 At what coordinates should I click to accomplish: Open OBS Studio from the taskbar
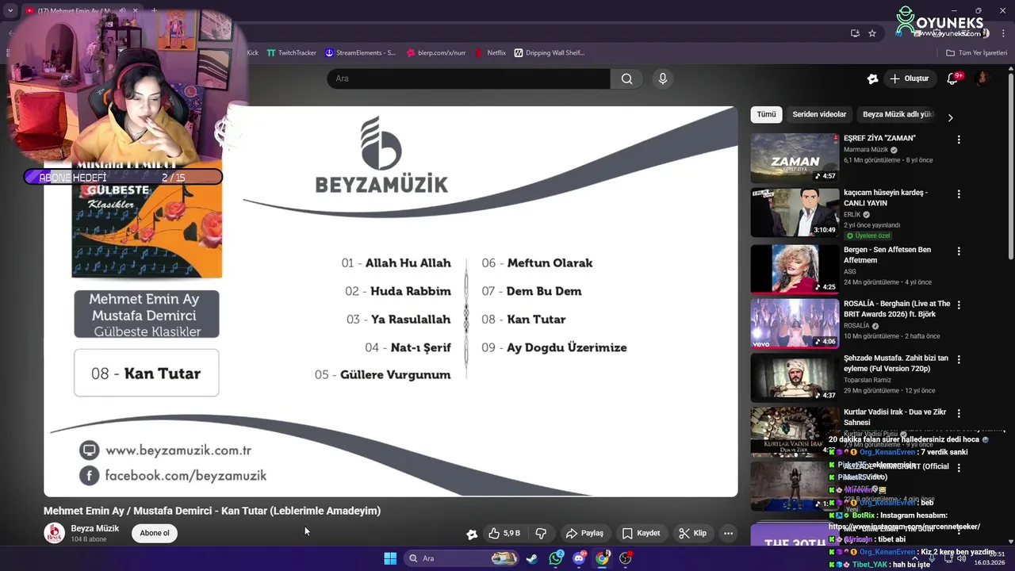(626, 558)
